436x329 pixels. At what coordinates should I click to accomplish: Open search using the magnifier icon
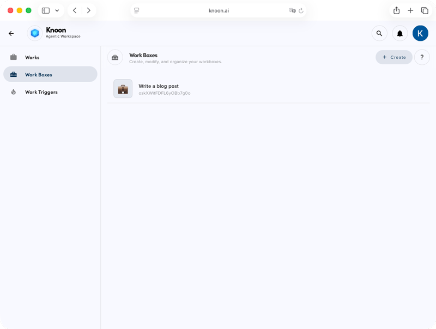click(x=379, y=33)
